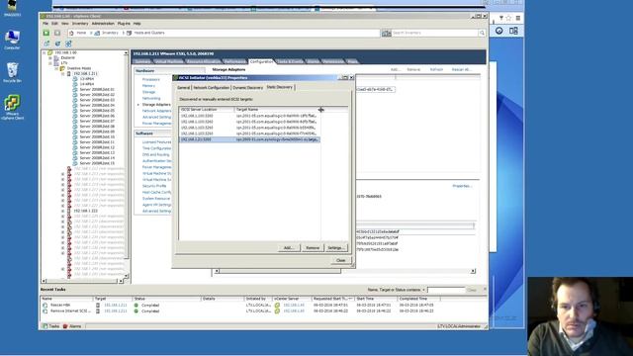This screenshot has width=633, height=356.
Task: Collapse the Inactive Hosts folder
Action: tap(56, 68)
